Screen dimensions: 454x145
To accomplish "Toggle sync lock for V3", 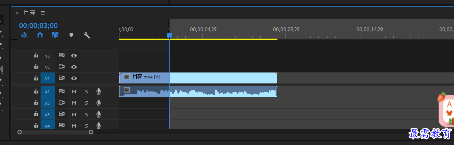I will 62,56.
